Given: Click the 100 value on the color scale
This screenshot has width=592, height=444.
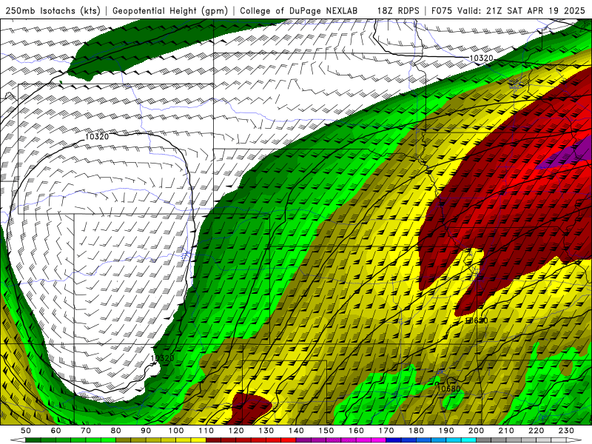Looking at the screenshot, I should (x=176, y=431).
